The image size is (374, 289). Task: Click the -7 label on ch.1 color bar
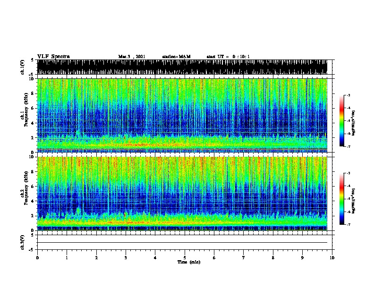coord(348,146)
